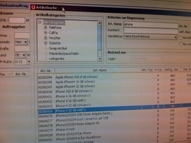This screenshot has width=191, height=143.
Task: Toggle the upper 'Nur Art' checkbox
Action: point(181,38)
